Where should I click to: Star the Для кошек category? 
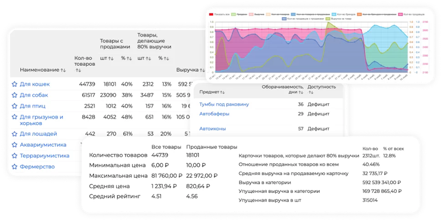[x=15, y=84]
